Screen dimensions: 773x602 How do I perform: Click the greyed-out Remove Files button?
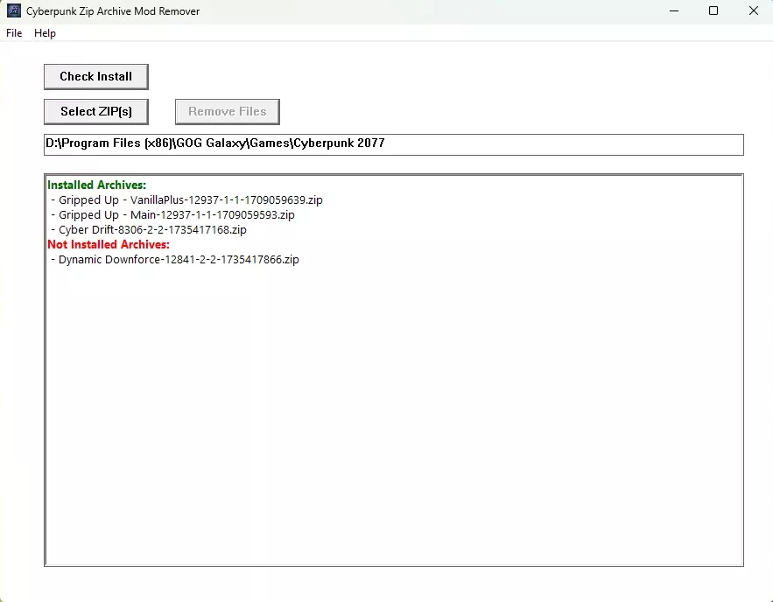228,112
